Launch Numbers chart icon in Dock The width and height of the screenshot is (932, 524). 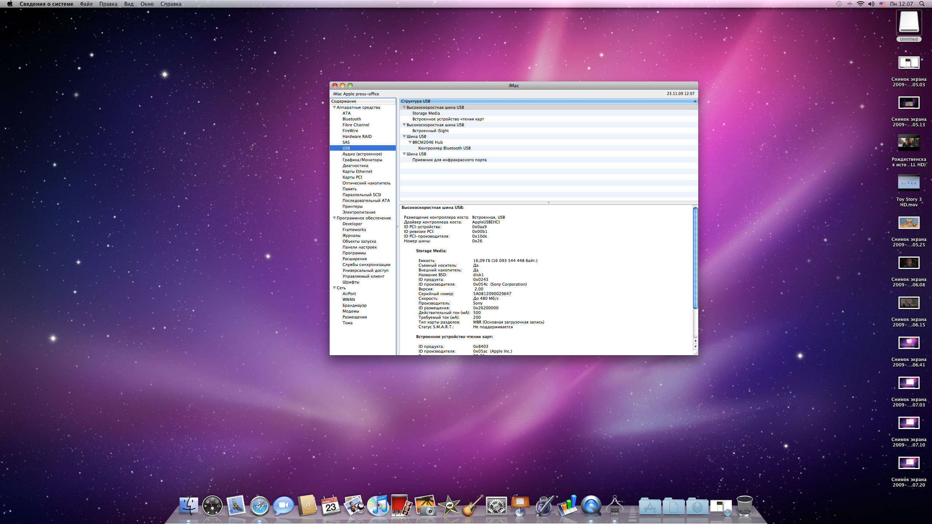point(567,506)
